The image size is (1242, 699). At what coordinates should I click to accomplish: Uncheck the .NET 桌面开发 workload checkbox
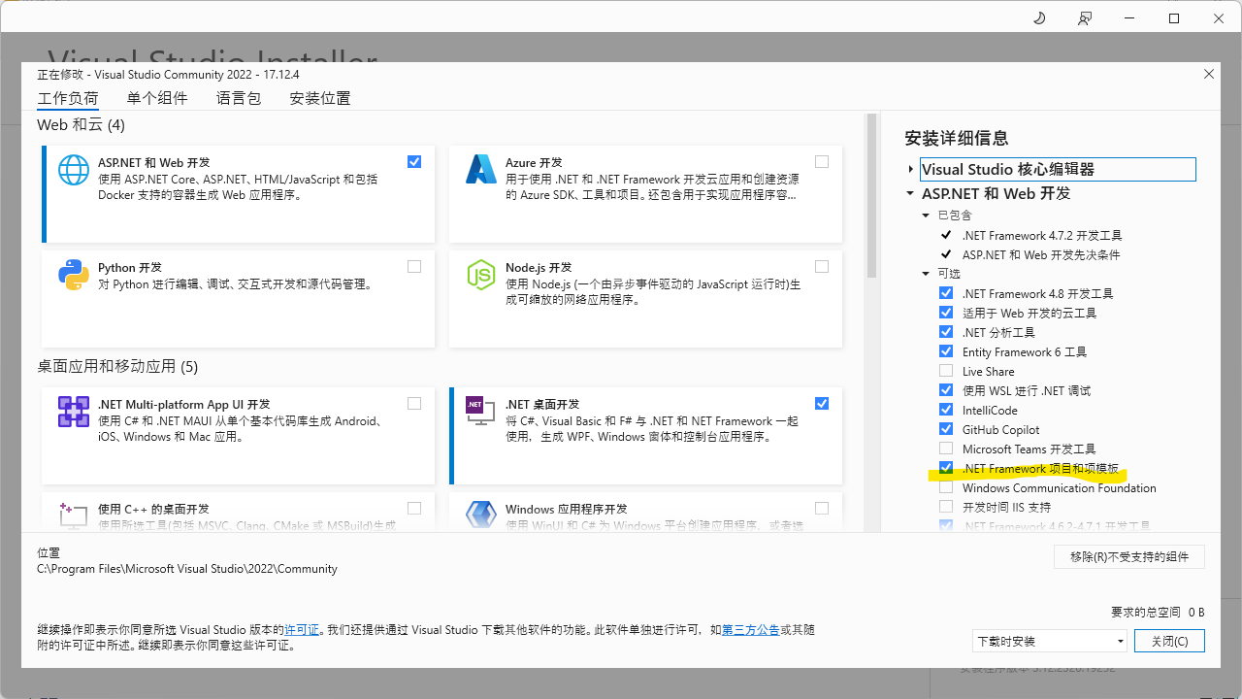[x=822, y=403]
